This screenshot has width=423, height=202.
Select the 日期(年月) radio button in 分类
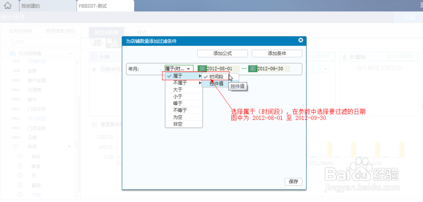tap(94, 70)
